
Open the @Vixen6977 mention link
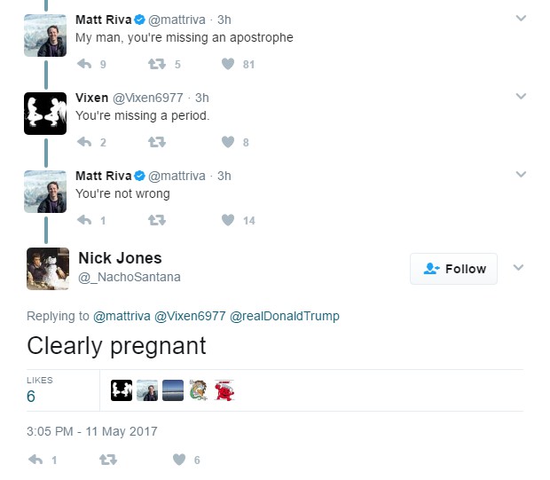[x=190, y=316]
